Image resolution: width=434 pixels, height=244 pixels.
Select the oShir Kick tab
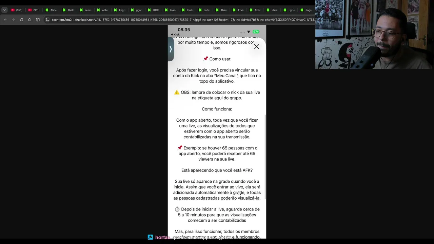click(x=102, y=10)
